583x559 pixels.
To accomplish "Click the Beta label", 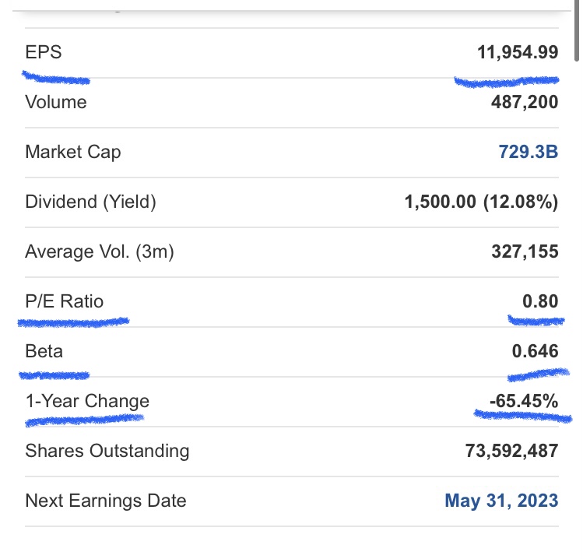I will coord(44,351).
